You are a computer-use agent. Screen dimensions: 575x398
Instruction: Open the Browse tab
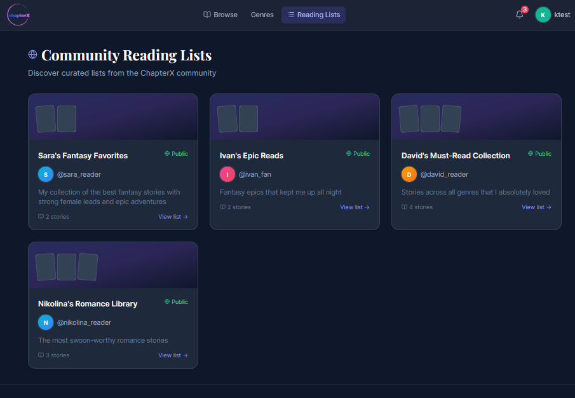point(220,15)
